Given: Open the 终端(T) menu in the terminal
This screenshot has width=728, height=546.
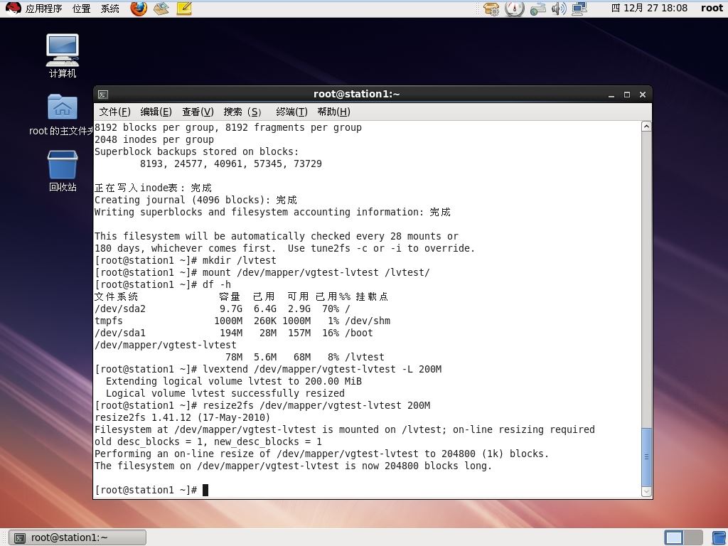Looking at the screenshot, I should [x=291, y=112].
